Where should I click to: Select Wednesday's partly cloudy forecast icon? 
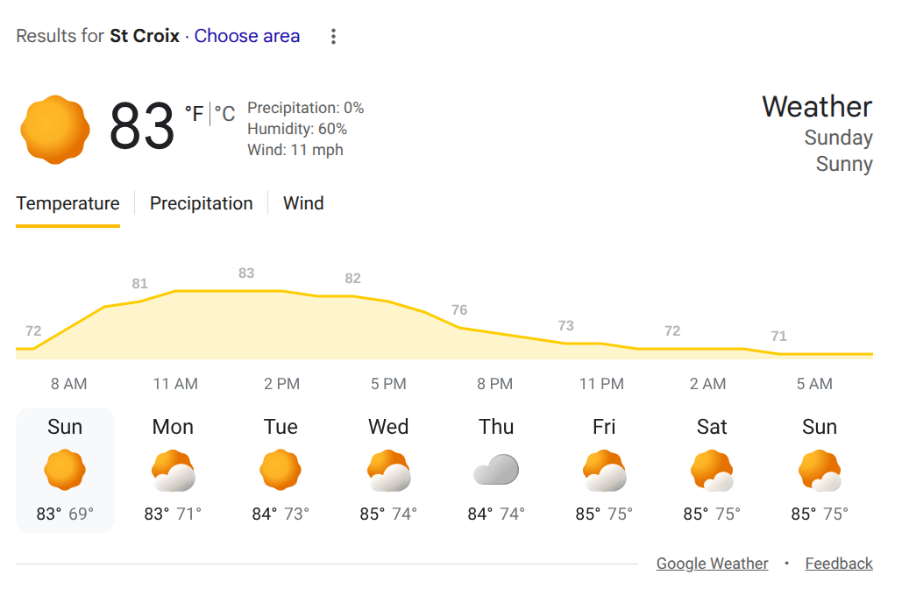pos(388,472)
